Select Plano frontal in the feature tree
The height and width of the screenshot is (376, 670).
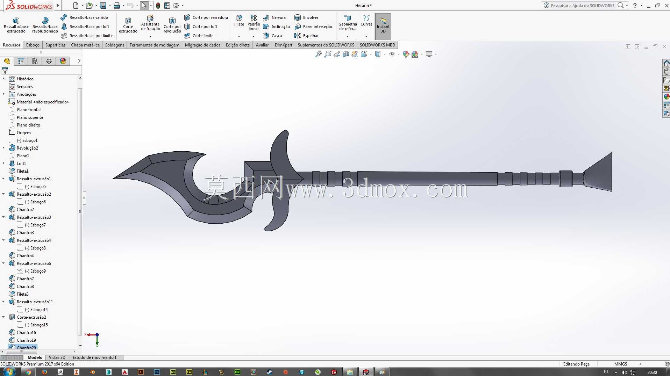click(x=25, y=110)
